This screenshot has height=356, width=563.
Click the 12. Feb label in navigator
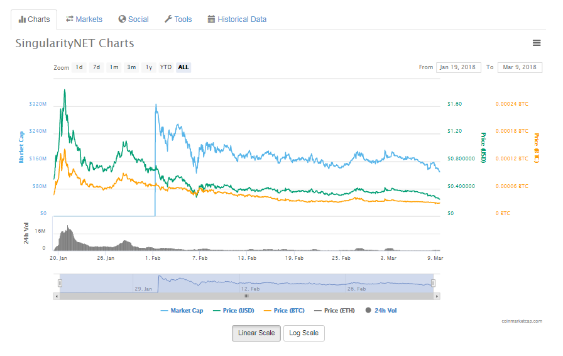pos(250,289)
